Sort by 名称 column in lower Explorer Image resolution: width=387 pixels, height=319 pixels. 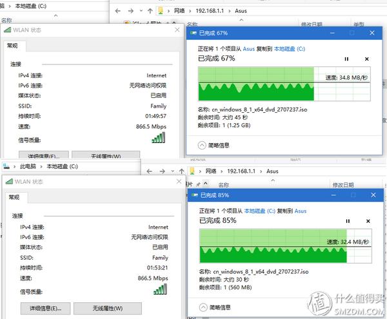(224, 185)
